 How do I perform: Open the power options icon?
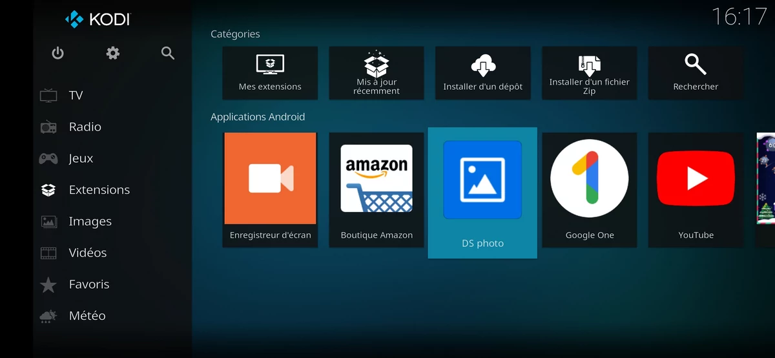[58, 53]
